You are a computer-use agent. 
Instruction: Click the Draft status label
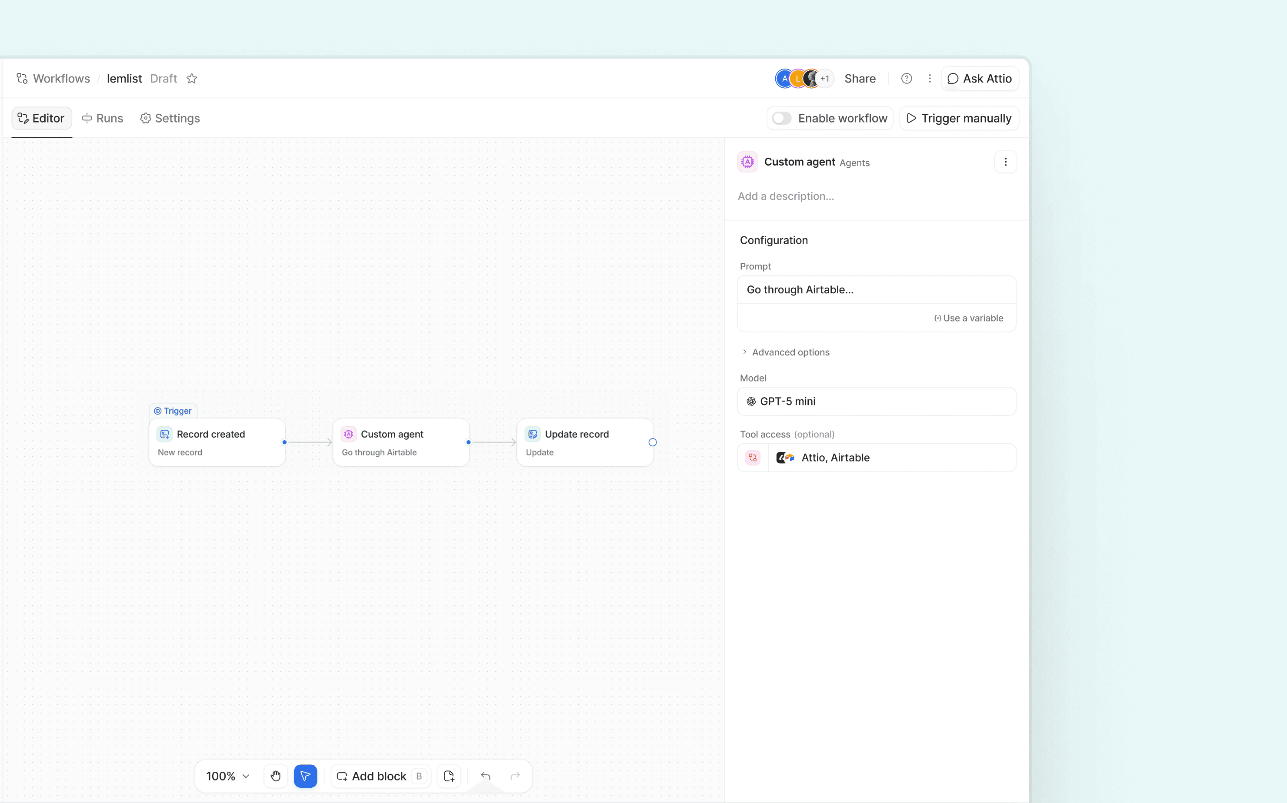[163, 79]
